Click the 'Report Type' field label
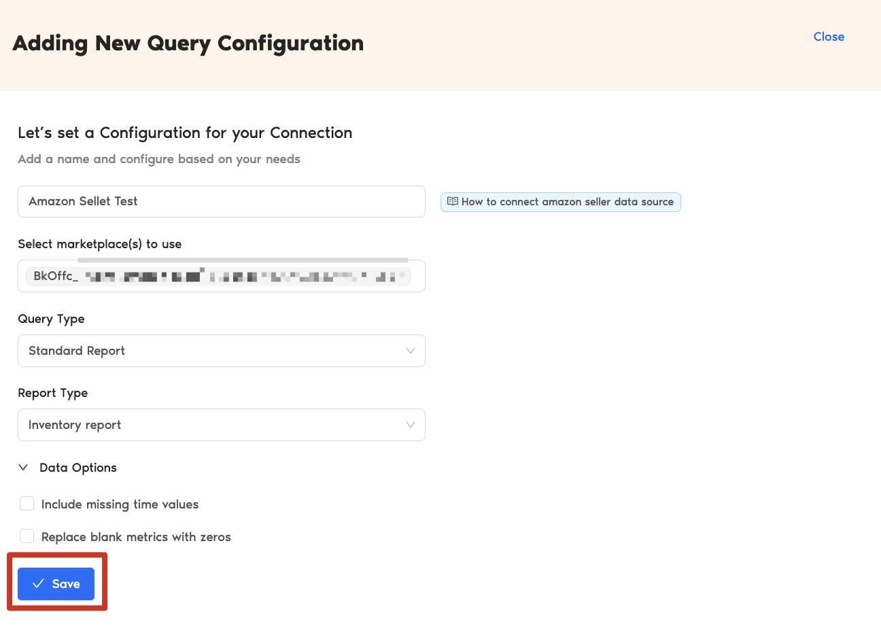Image resolution: width=881 pixels, height=639 pixels. pos(52,393)
